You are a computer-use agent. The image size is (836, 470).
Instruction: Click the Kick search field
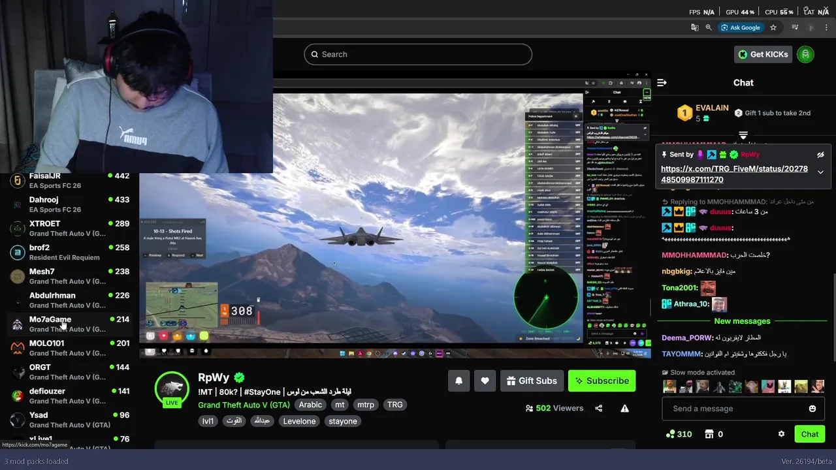(418, 54)
